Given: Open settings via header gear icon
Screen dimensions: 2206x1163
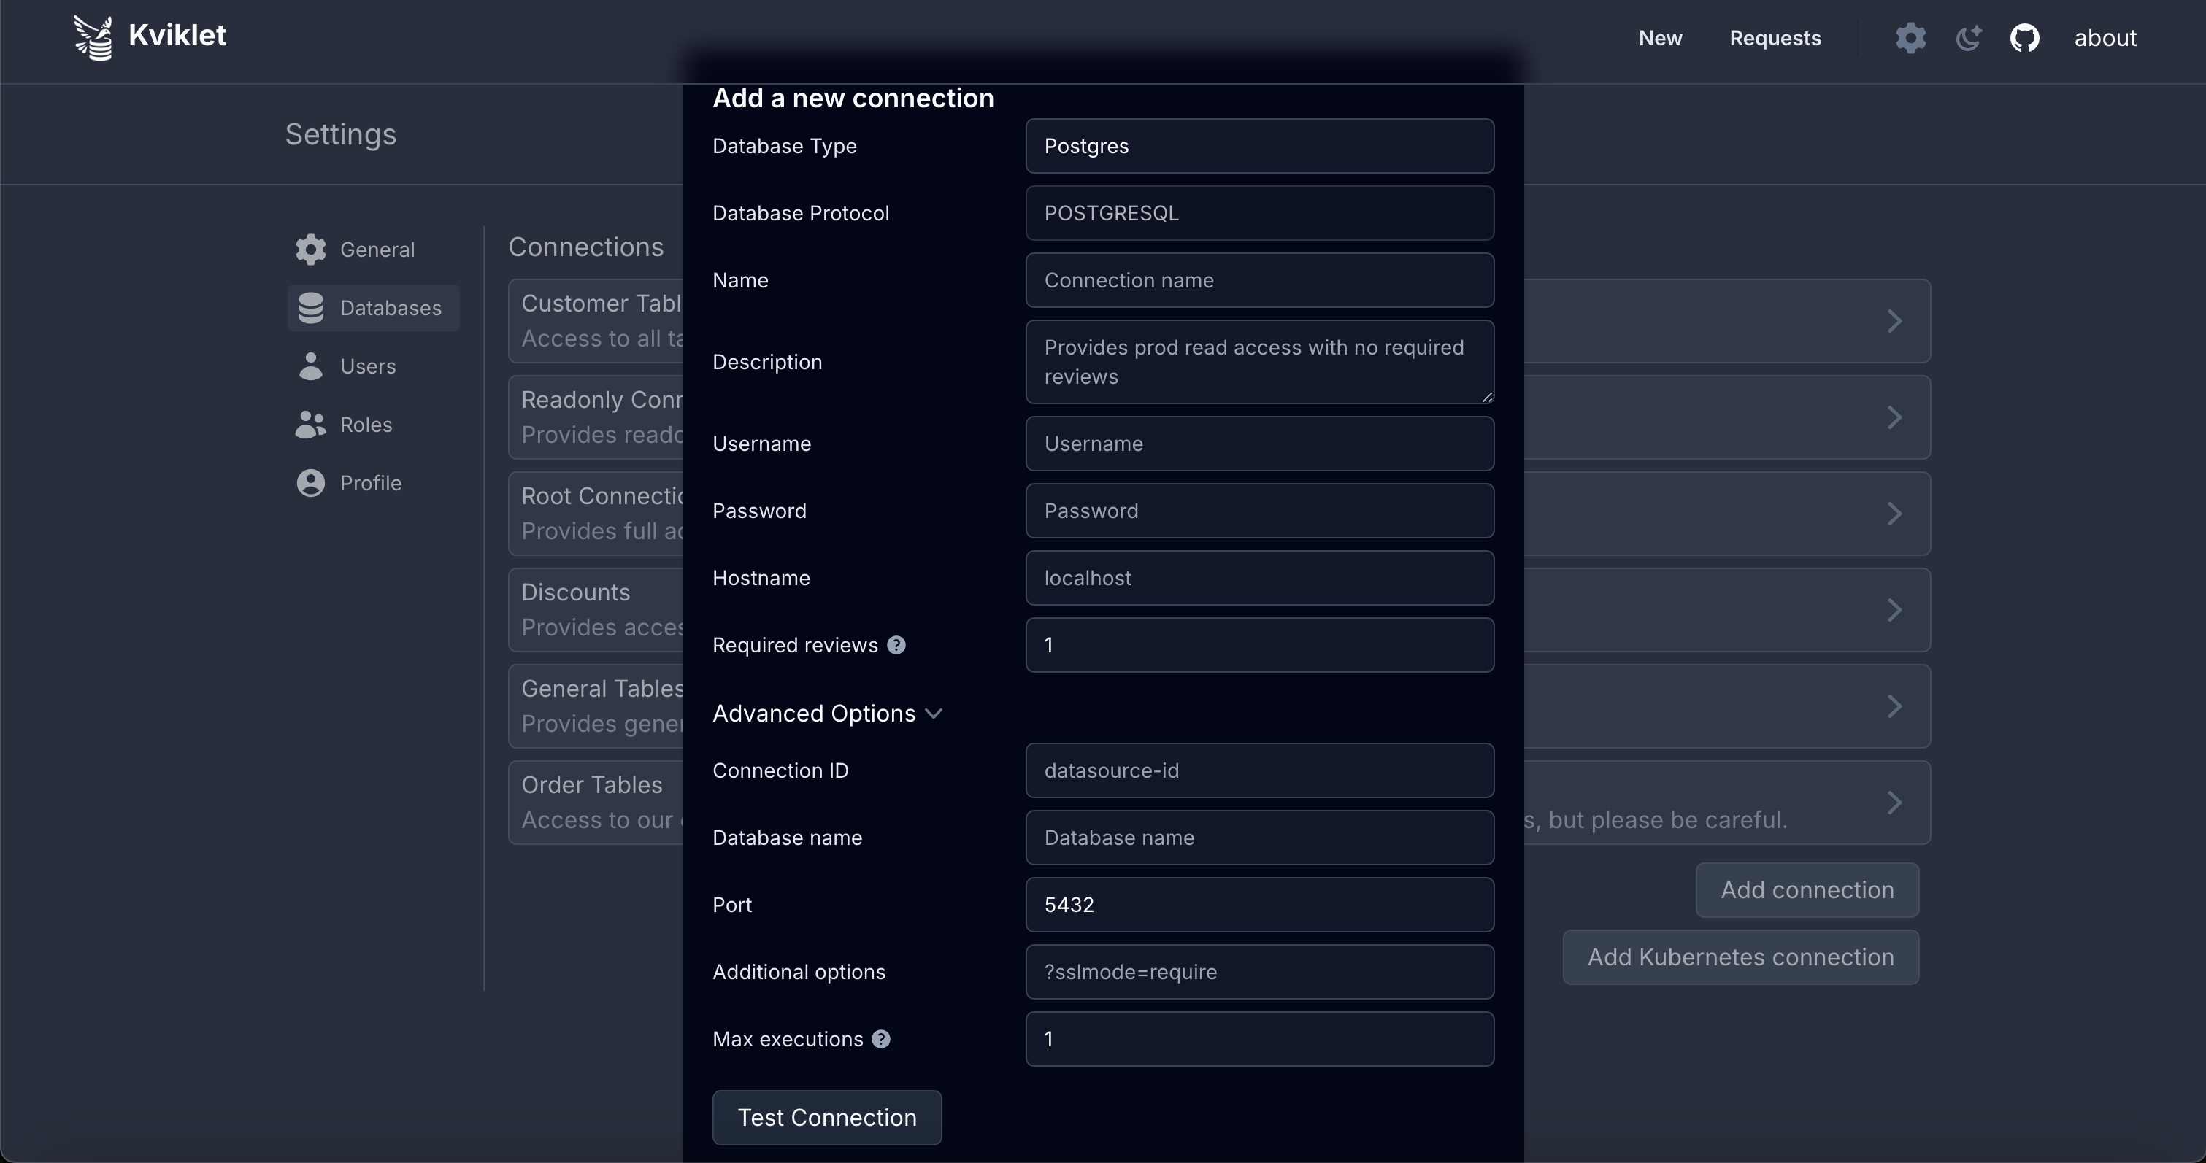Looking at the screenshot, I should 1910,39.
